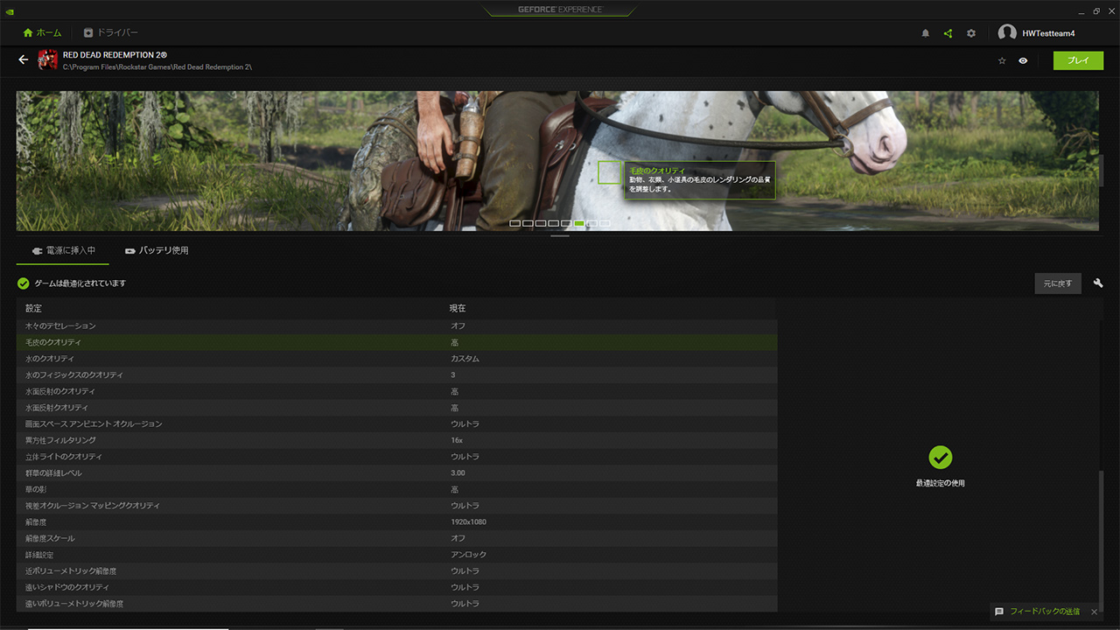The image size is (1120, 630).
Task: Switch to the ドライバー tab
Action: click(x=111, y=33)
